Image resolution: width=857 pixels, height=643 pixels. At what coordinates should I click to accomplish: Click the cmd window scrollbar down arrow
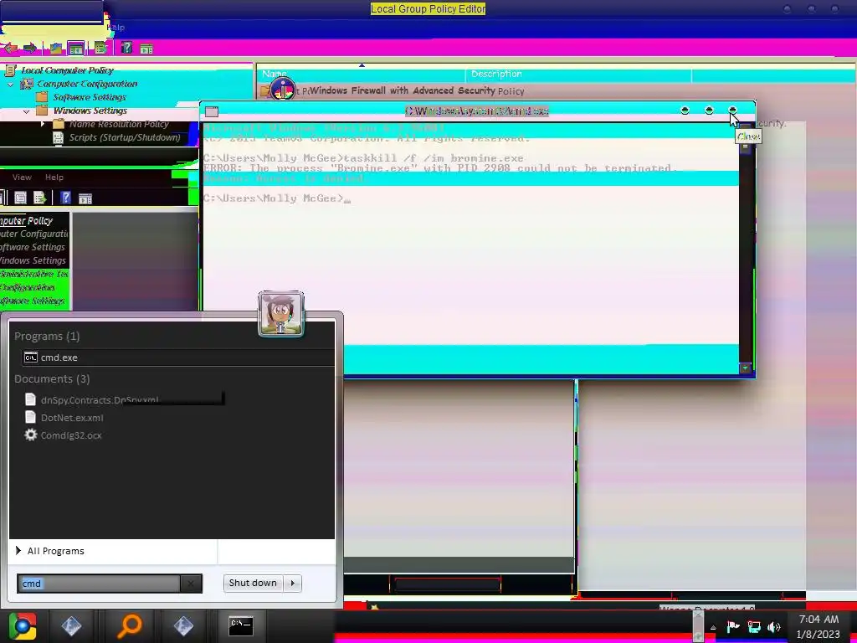tap(745, 368)
